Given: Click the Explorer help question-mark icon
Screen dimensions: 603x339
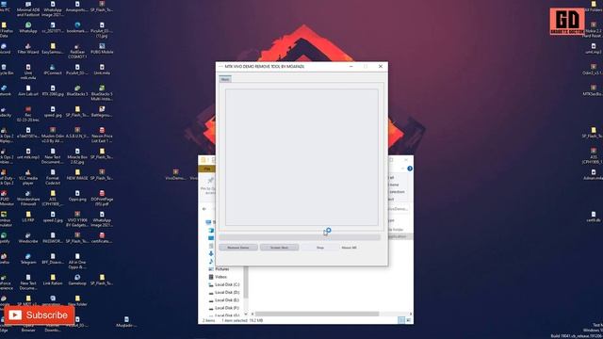Looking at the screenshot, I should 410,169.
